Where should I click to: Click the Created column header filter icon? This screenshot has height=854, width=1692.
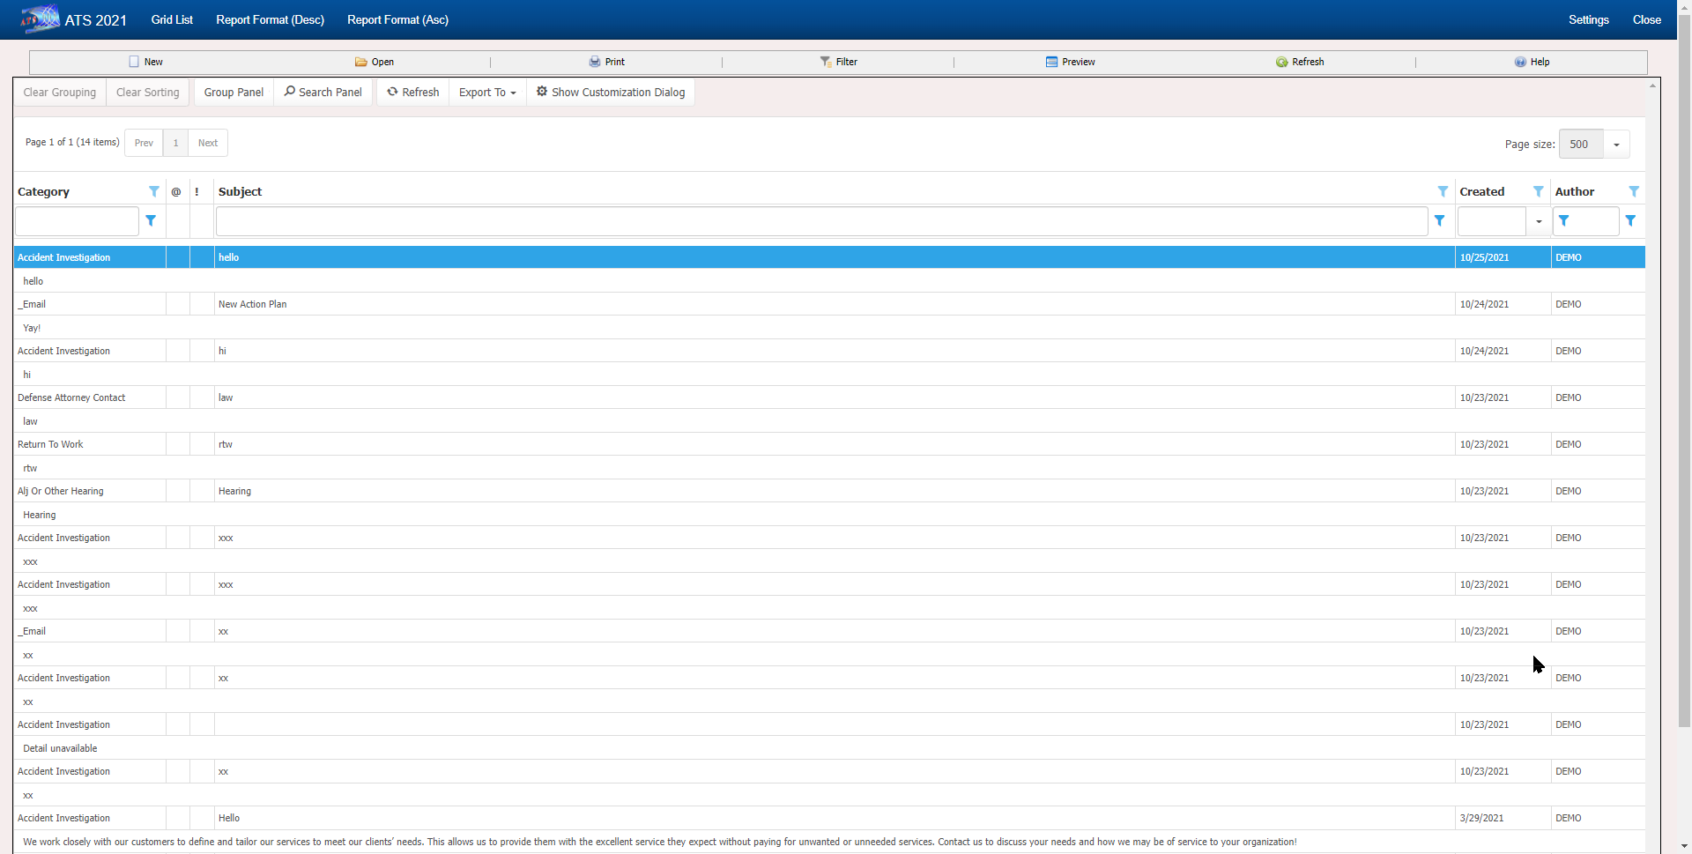point(1538,191)
